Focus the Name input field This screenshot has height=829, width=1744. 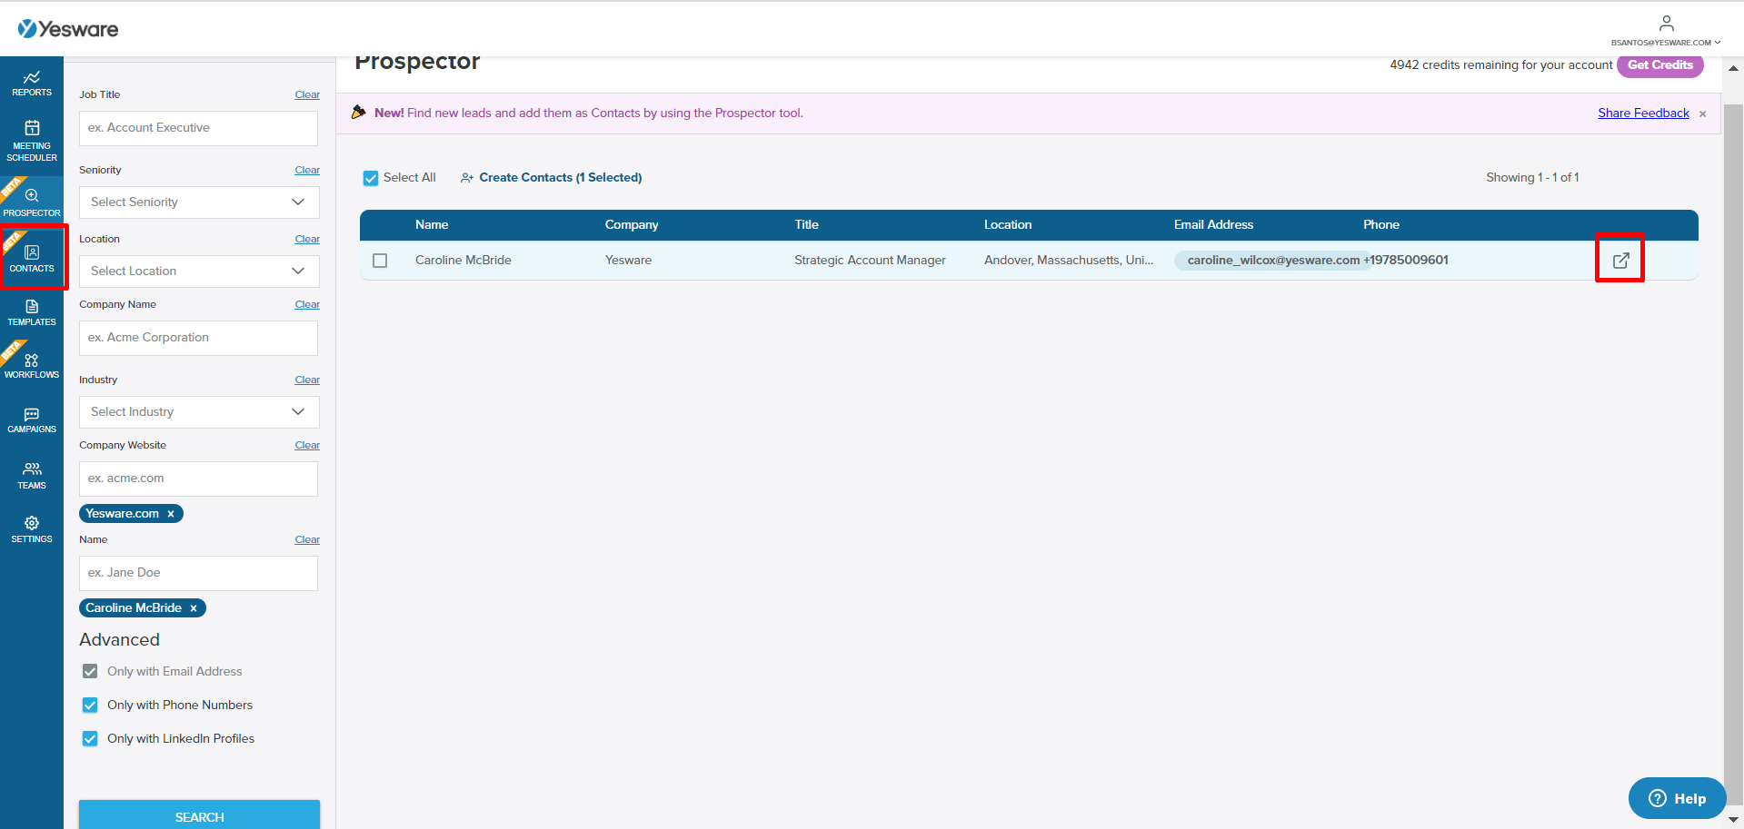[198, 573]
